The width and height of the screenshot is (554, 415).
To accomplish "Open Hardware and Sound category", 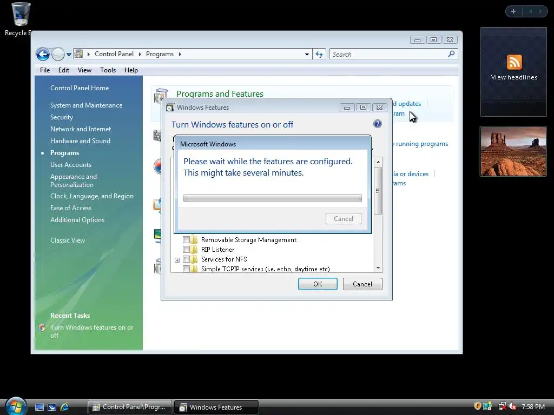I will point(80,141).
